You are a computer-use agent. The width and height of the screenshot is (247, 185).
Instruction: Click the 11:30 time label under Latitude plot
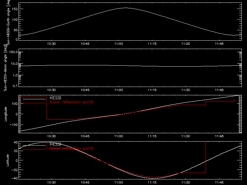186,183
